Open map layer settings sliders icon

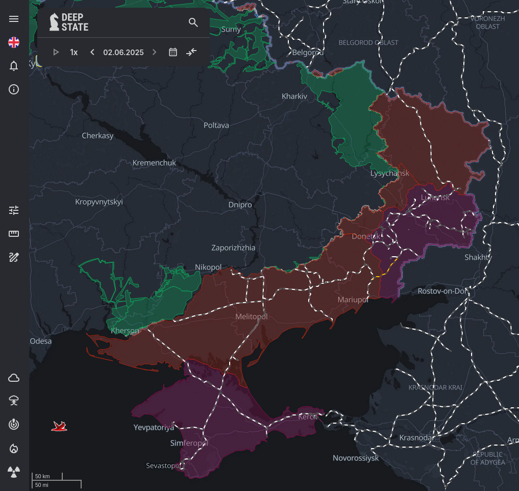[x=14, y=210]
